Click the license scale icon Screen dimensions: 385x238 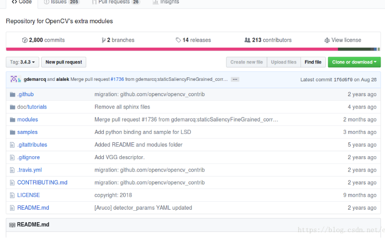[x=327, y=40]
